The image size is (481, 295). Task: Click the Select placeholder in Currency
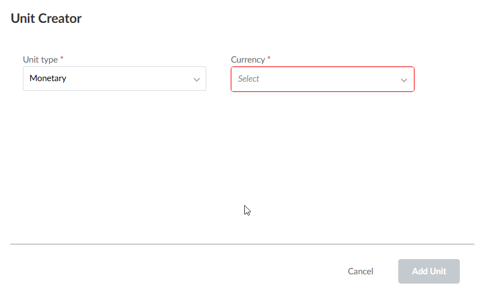coord(249,79)
